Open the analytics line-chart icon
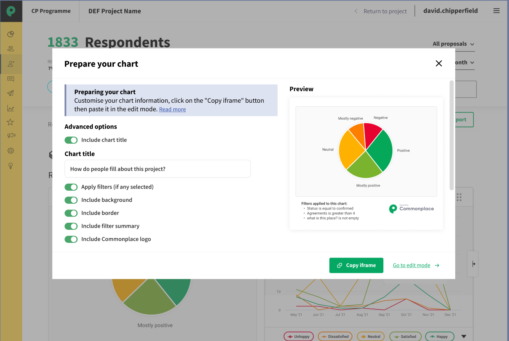Screen dimensions: 509x341 click(x=11, y=108)
